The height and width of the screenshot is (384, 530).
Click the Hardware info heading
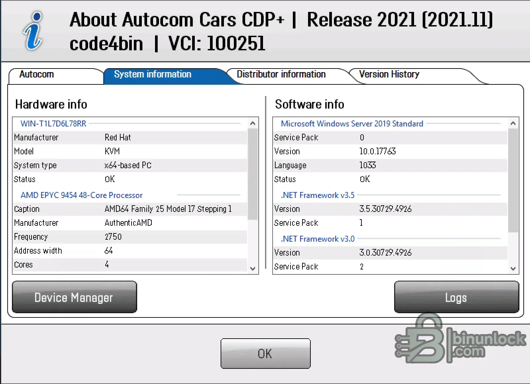pyautogui.click(x=51, y=104)
